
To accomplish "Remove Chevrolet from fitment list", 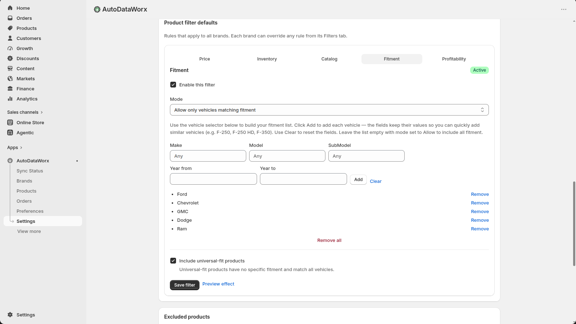I will tap(480, 203).
